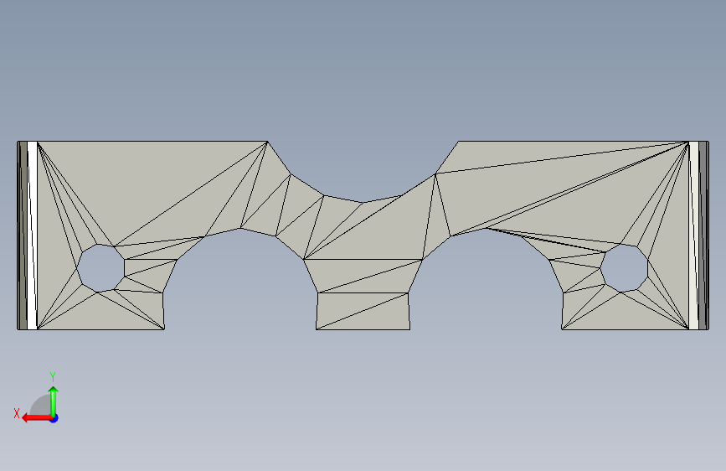The image size is (726, 471).
Task: Click the red X axis arrow of the triad
Action: coord(35,418)
